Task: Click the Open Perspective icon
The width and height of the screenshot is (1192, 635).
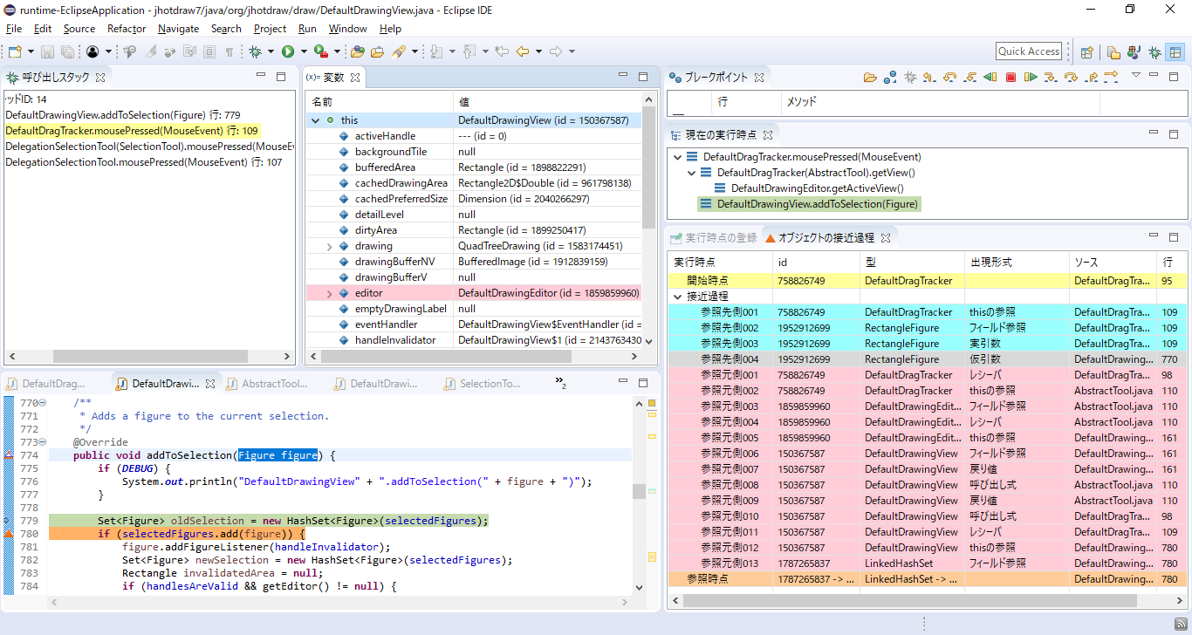Action: pyautogui.click(x=1087, y=51)
